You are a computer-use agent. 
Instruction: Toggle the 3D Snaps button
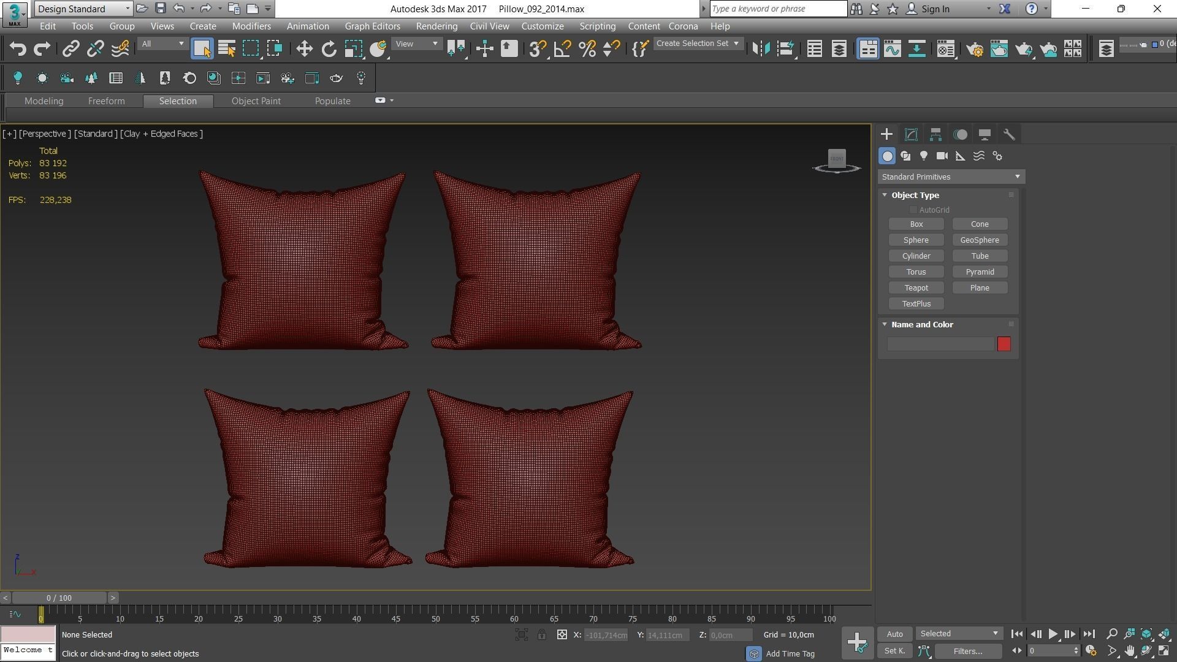538,49
